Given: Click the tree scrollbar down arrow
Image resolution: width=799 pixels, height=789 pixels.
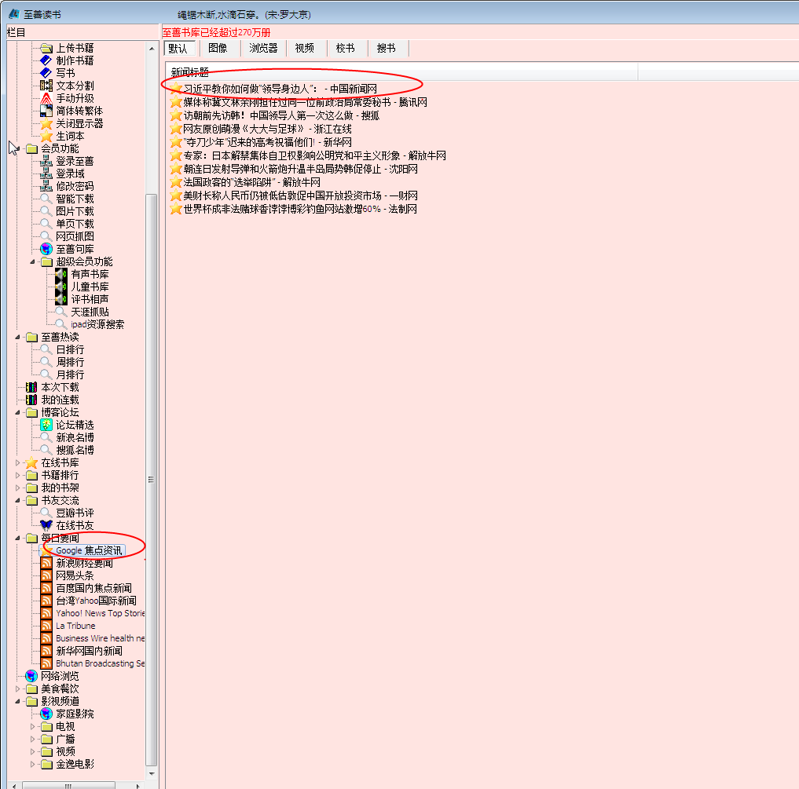Looking at the screenshot, I should 152,774.
